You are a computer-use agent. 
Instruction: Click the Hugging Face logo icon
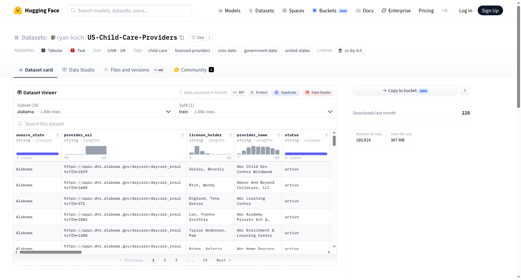18,10
